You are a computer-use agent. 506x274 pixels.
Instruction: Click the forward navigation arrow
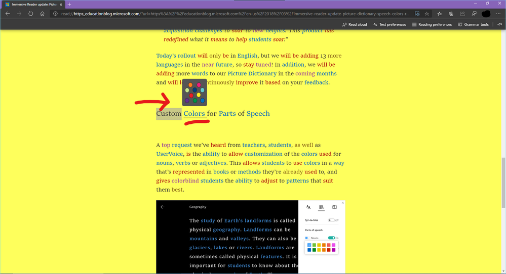[19, 14]
